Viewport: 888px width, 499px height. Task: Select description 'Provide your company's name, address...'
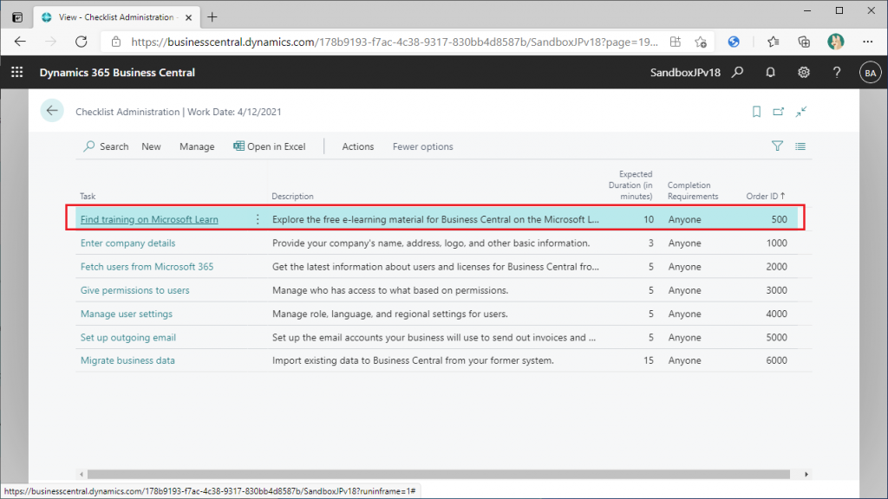[x=431, y=243]
